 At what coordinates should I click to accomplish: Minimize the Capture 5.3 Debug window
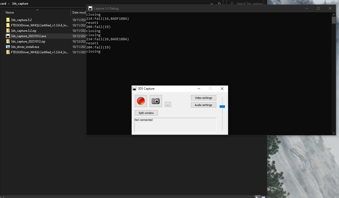coord(307,8)
